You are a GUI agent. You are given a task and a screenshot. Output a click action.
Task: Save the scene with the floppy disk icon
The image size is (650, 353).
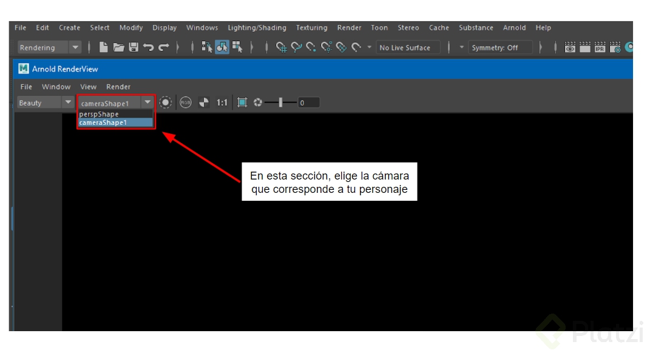[x=134, y=47]
